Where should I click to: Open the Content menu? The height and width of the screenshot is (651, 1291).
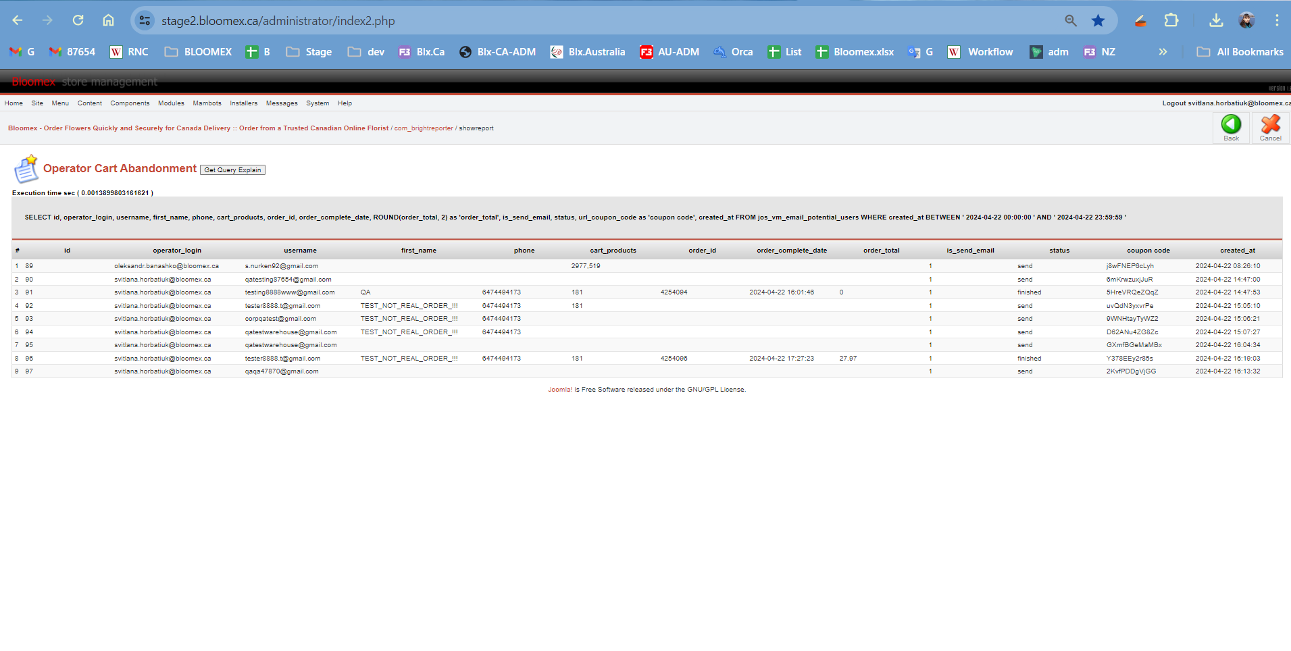coord(90,103)
